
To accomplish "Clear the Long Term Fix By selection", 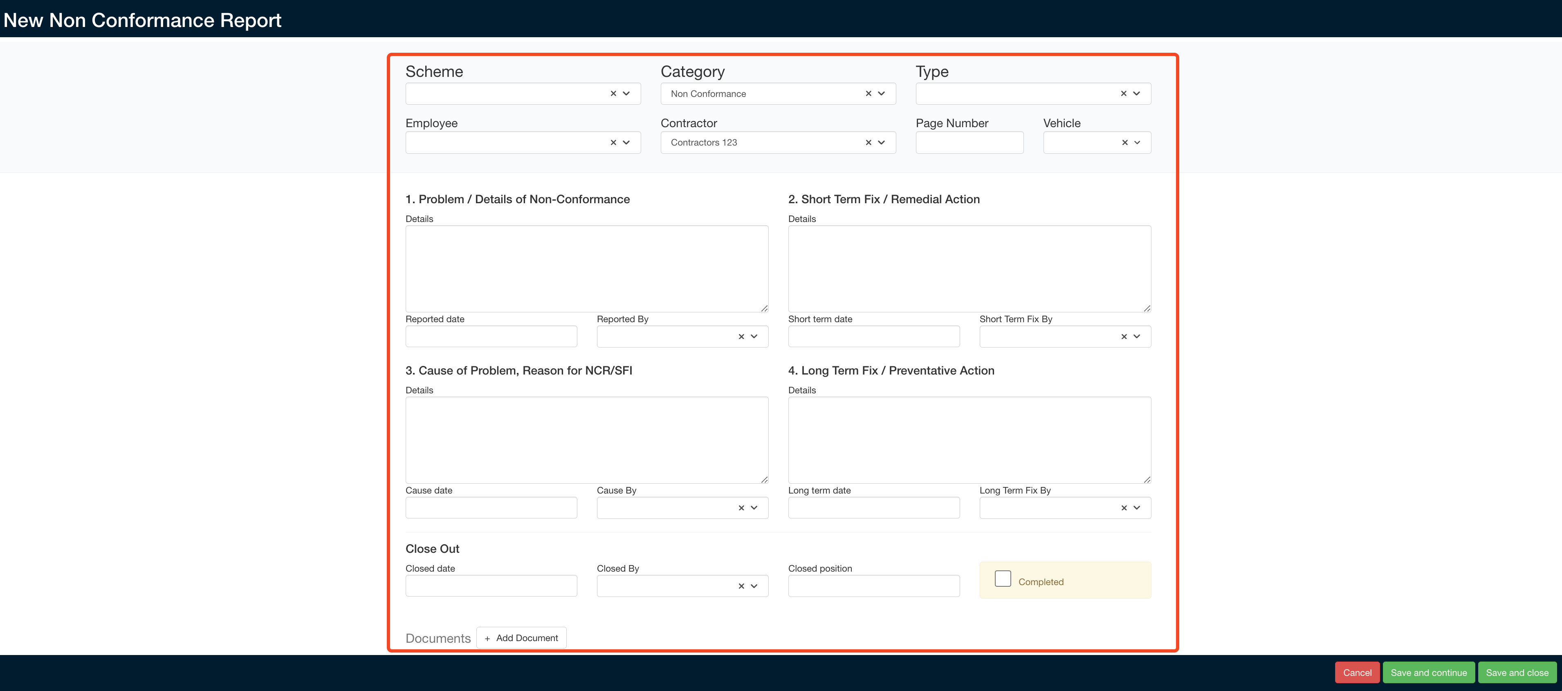I will point(1124,507).
